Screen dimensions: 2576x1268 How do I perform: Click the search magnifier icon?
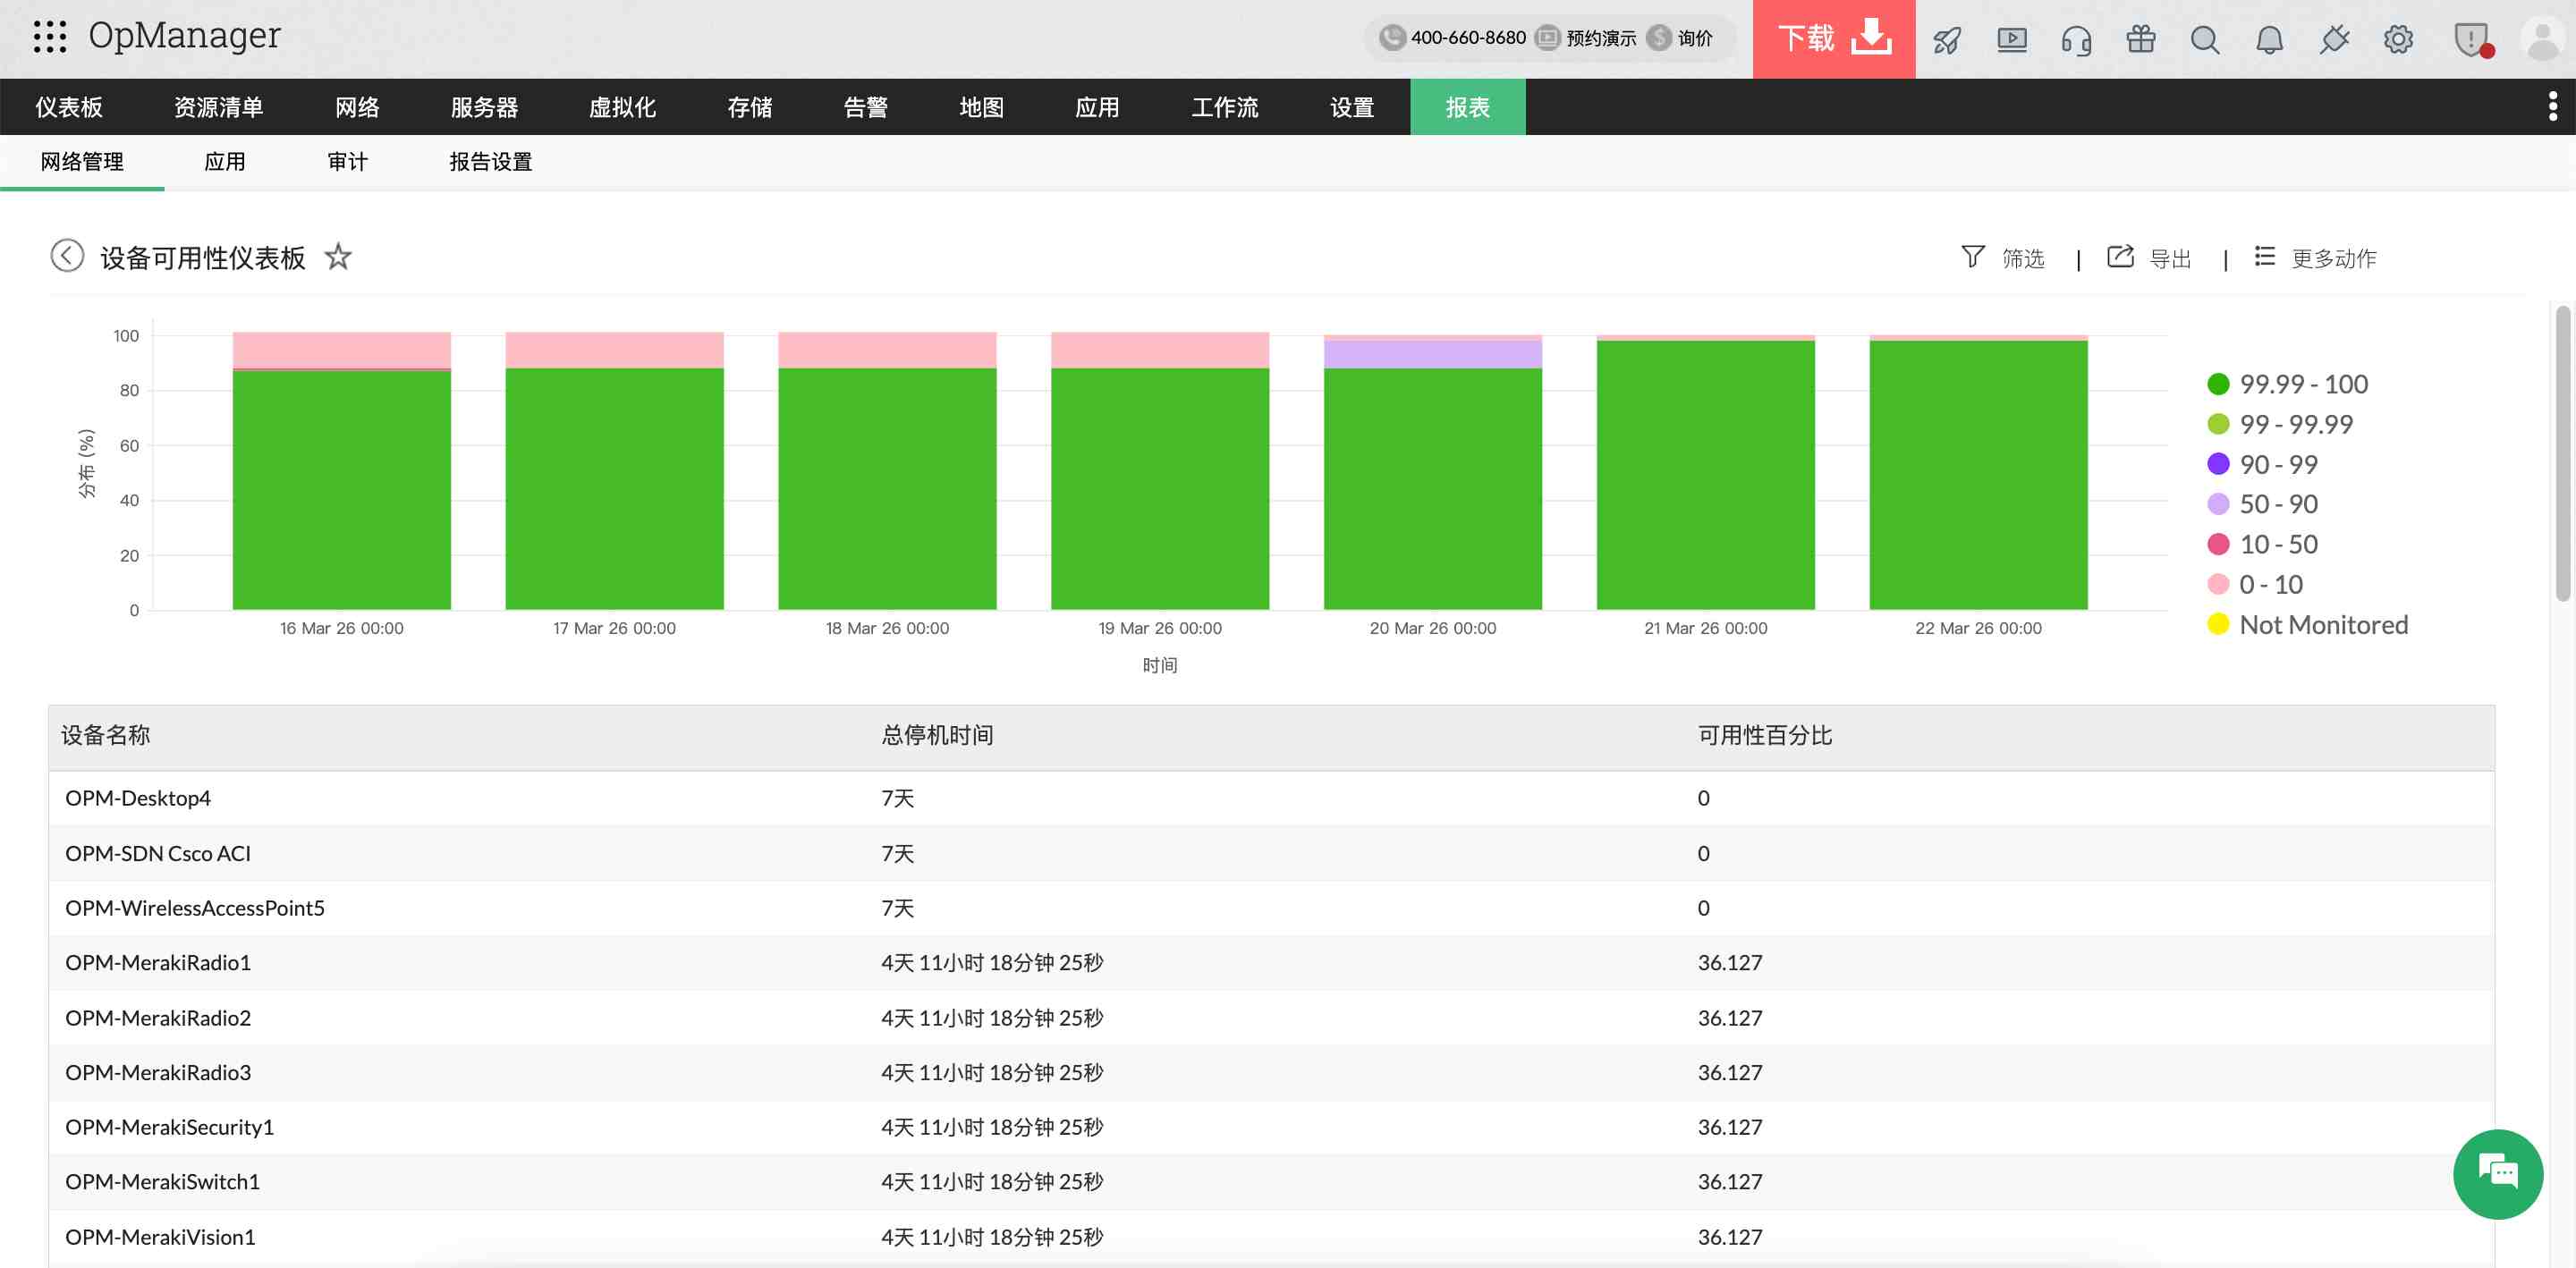point(2204,40)
